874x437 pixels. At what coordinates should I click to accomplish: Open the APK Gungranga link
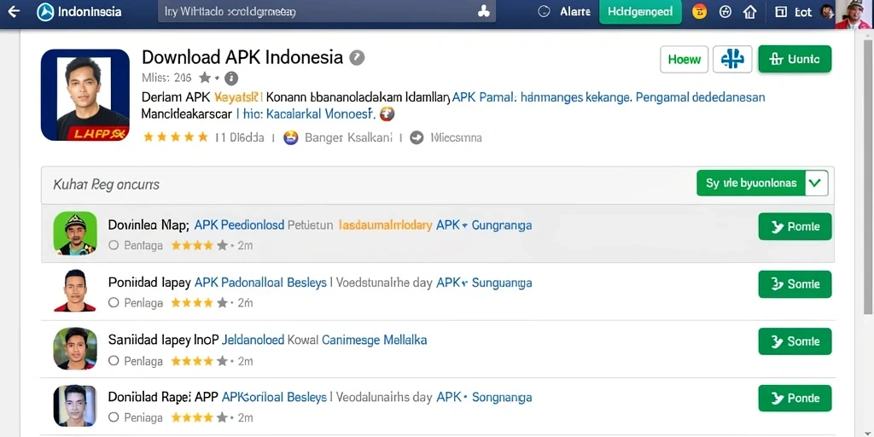tap(484, 225)
